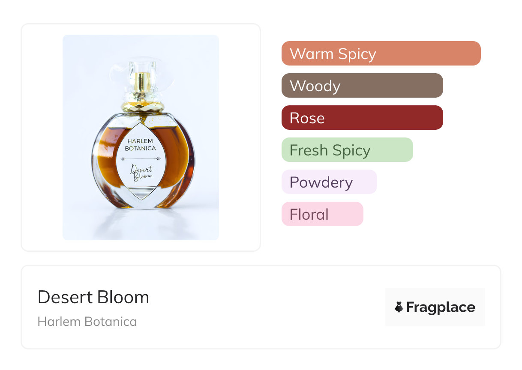
Task: Choose the Floral accord bar
Action: coord(322,214)
